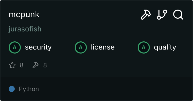Click empty card area right of Python
This screenshot has height=101, width=193.
coord(116,89)
